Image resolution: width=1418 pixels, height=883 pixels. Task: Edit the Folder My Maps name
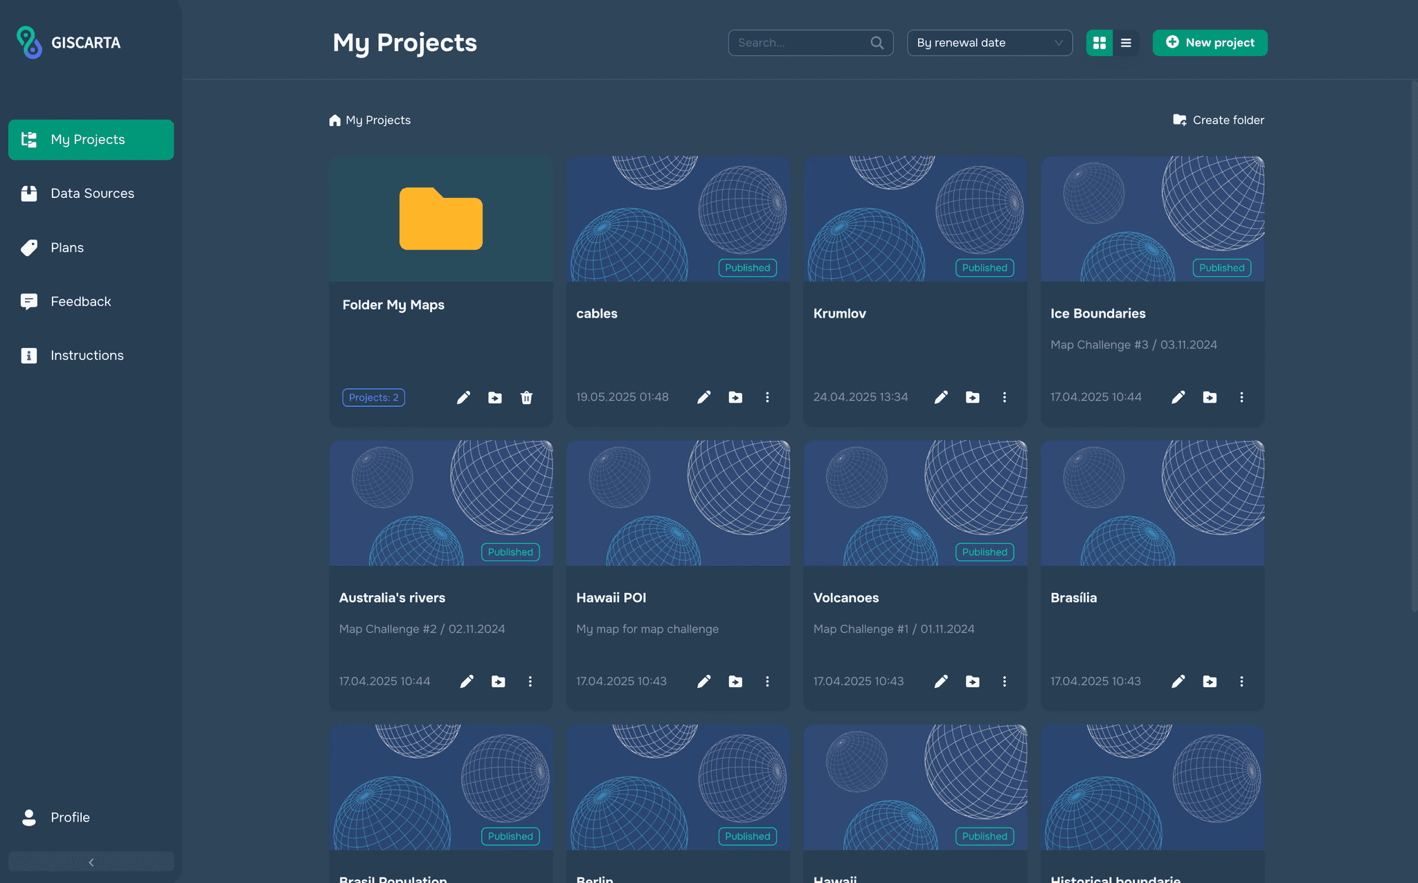463,397
